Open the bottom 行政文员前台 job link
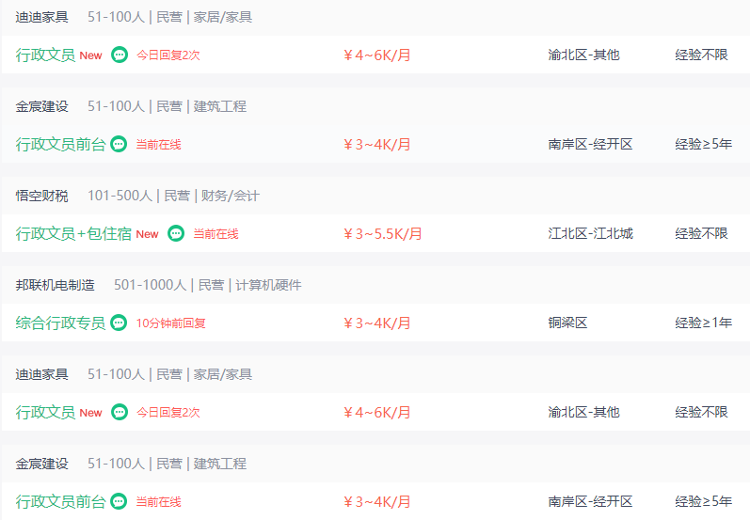This screenshot has width=750, height=520. [x=60, y=501]
